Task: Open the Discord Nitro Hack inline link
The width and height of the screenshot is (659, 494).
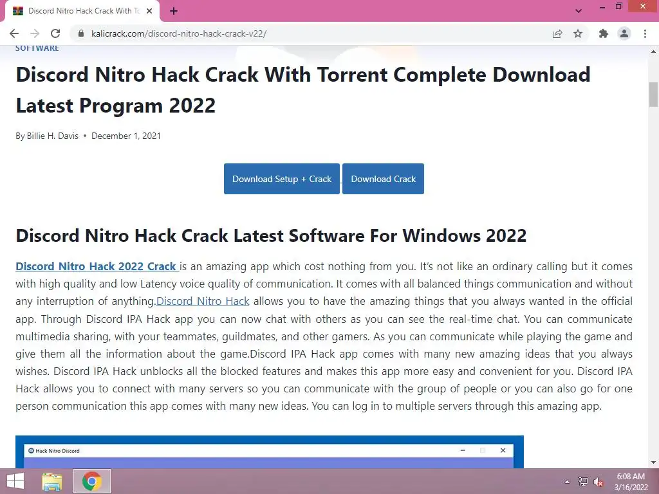Action: [203, 301]
